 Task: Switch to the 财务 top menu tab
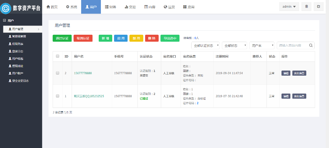(x=110, y=7)
